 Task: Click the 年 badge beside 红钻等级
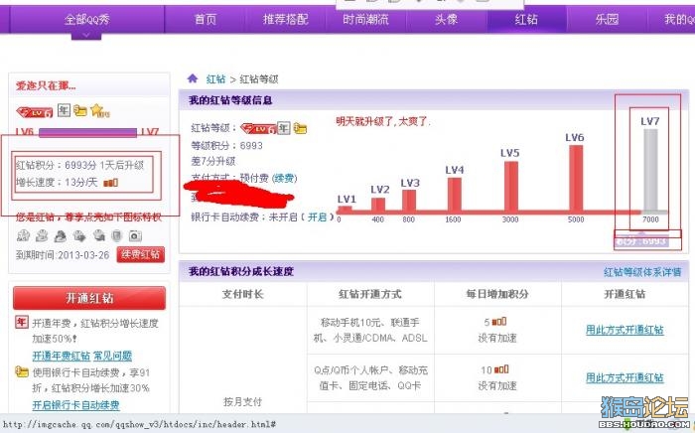[x=284, y=128]
